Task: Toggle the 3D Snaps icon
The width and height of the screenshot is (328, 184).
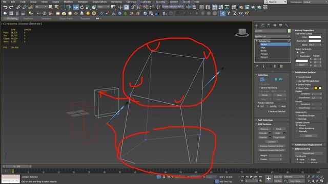Action: pos(133,7)
